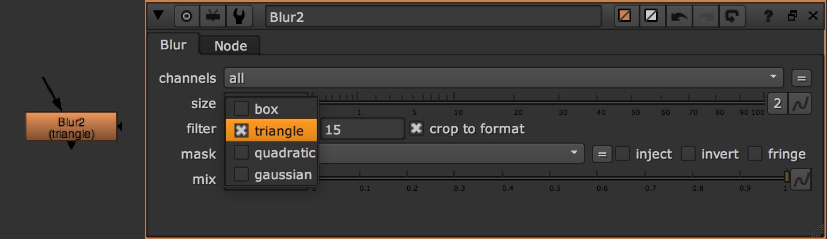Open the mask channel dropdown
The width and height of the screenshot is (827, 239).
(449, 153)
